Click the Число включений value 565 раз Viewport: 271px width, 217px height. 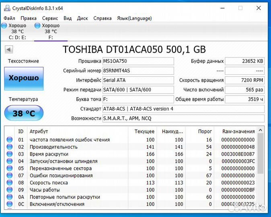coord(245,90)
